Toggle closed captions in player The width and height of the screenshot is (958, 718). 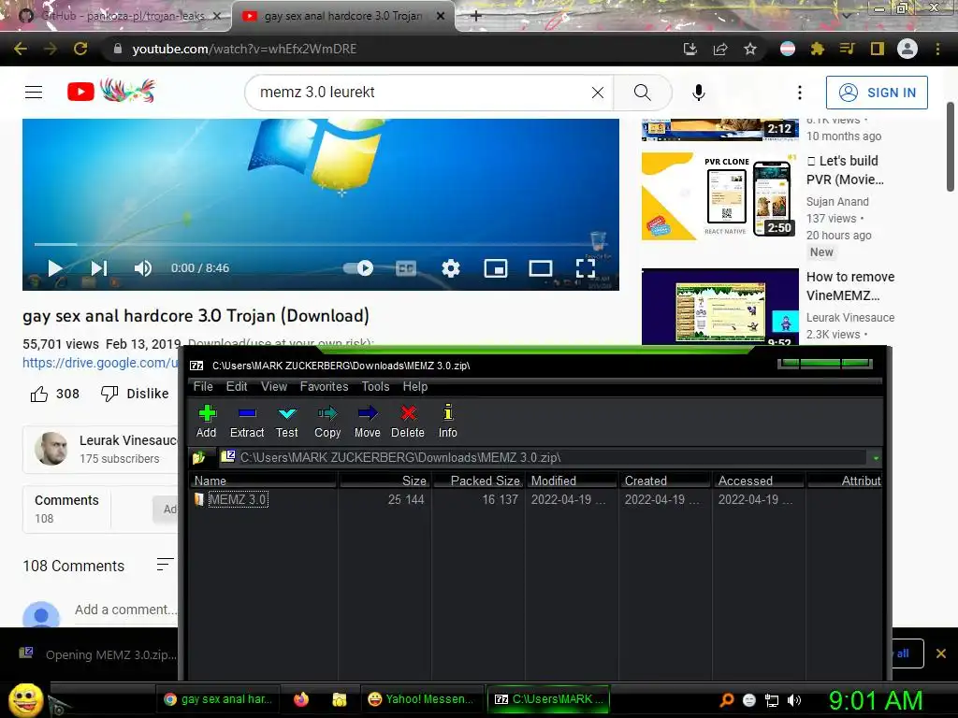(406, 268)
